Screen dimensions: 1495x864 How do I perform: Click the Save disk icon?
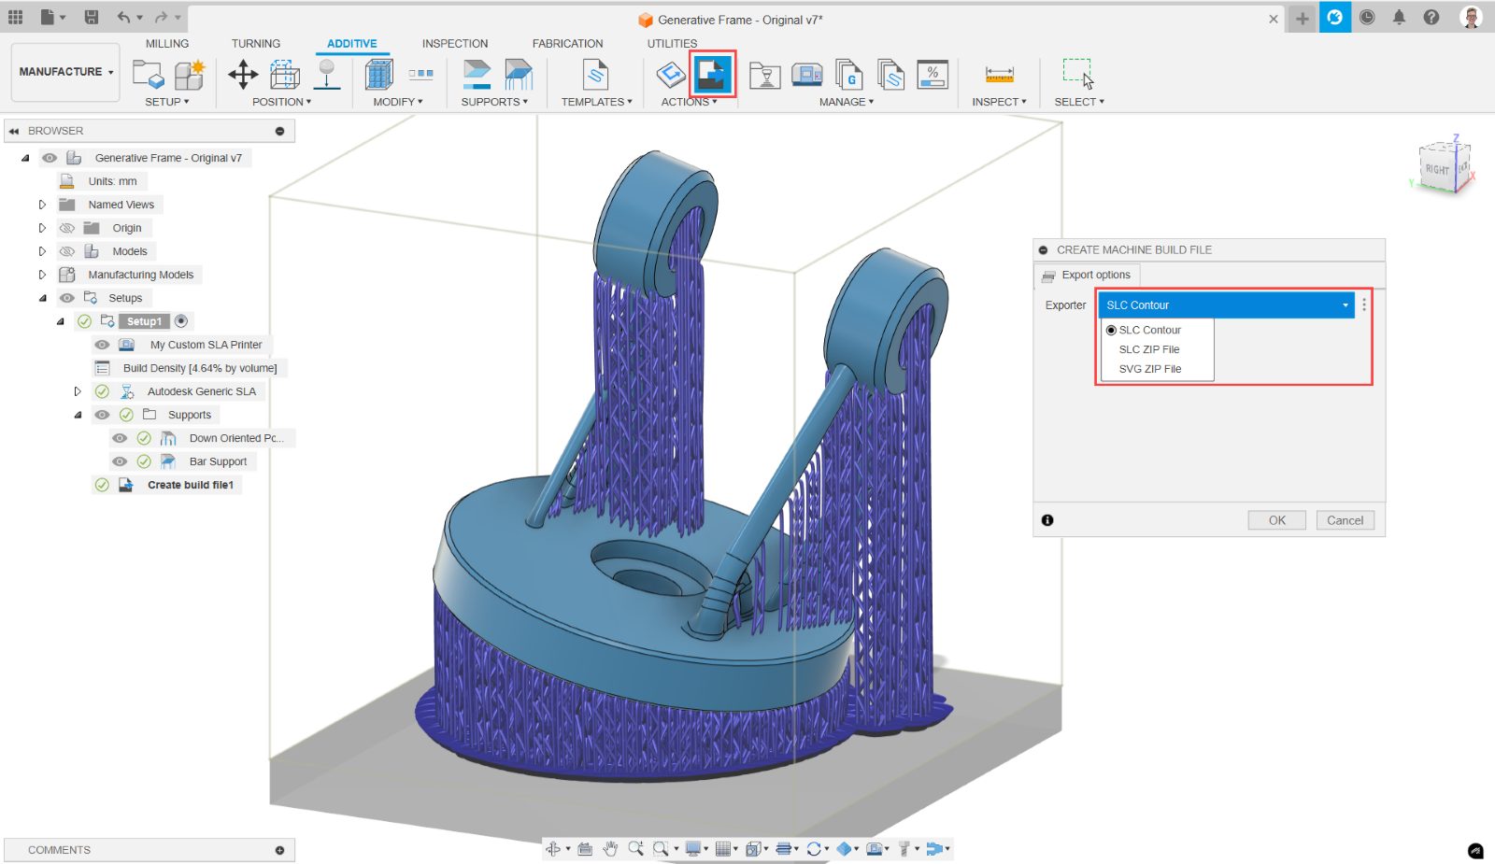(92, 18)
